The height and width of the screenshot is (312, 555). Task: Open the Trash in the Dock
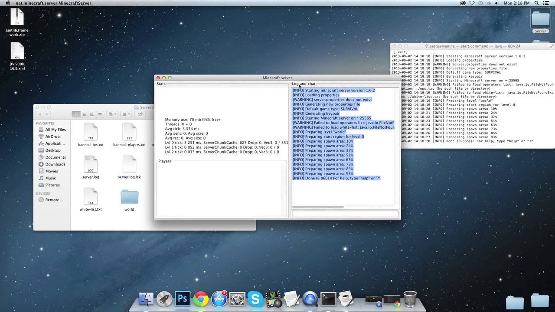(x=410, y=299)
